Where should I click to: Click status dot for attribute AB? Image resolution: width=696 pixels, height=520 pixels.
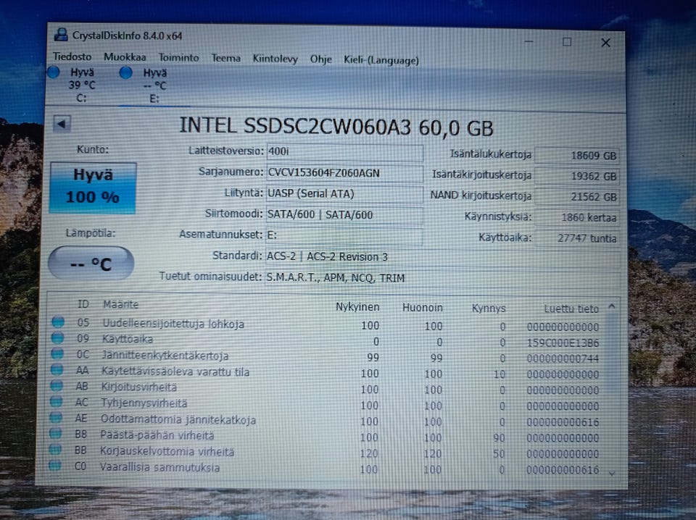click(x=57, y=385)
